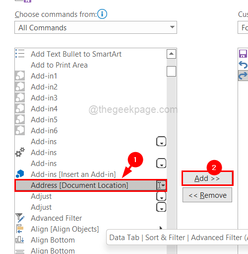The width and height of the screenshot is (248, 254).
Task: Click the Add >> button
Action: [x=207, y=178]
